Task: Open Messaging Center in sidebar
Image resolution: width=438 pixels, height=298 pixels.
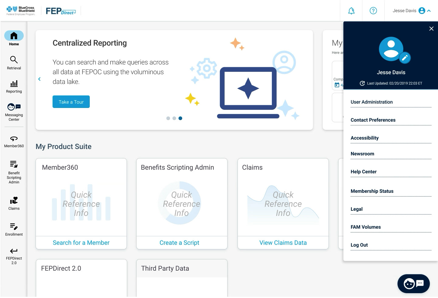Action: coord(14,112)
